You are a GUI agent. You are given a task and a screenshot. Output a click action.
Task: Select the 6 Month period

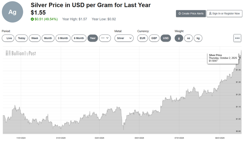coord(79,38)
